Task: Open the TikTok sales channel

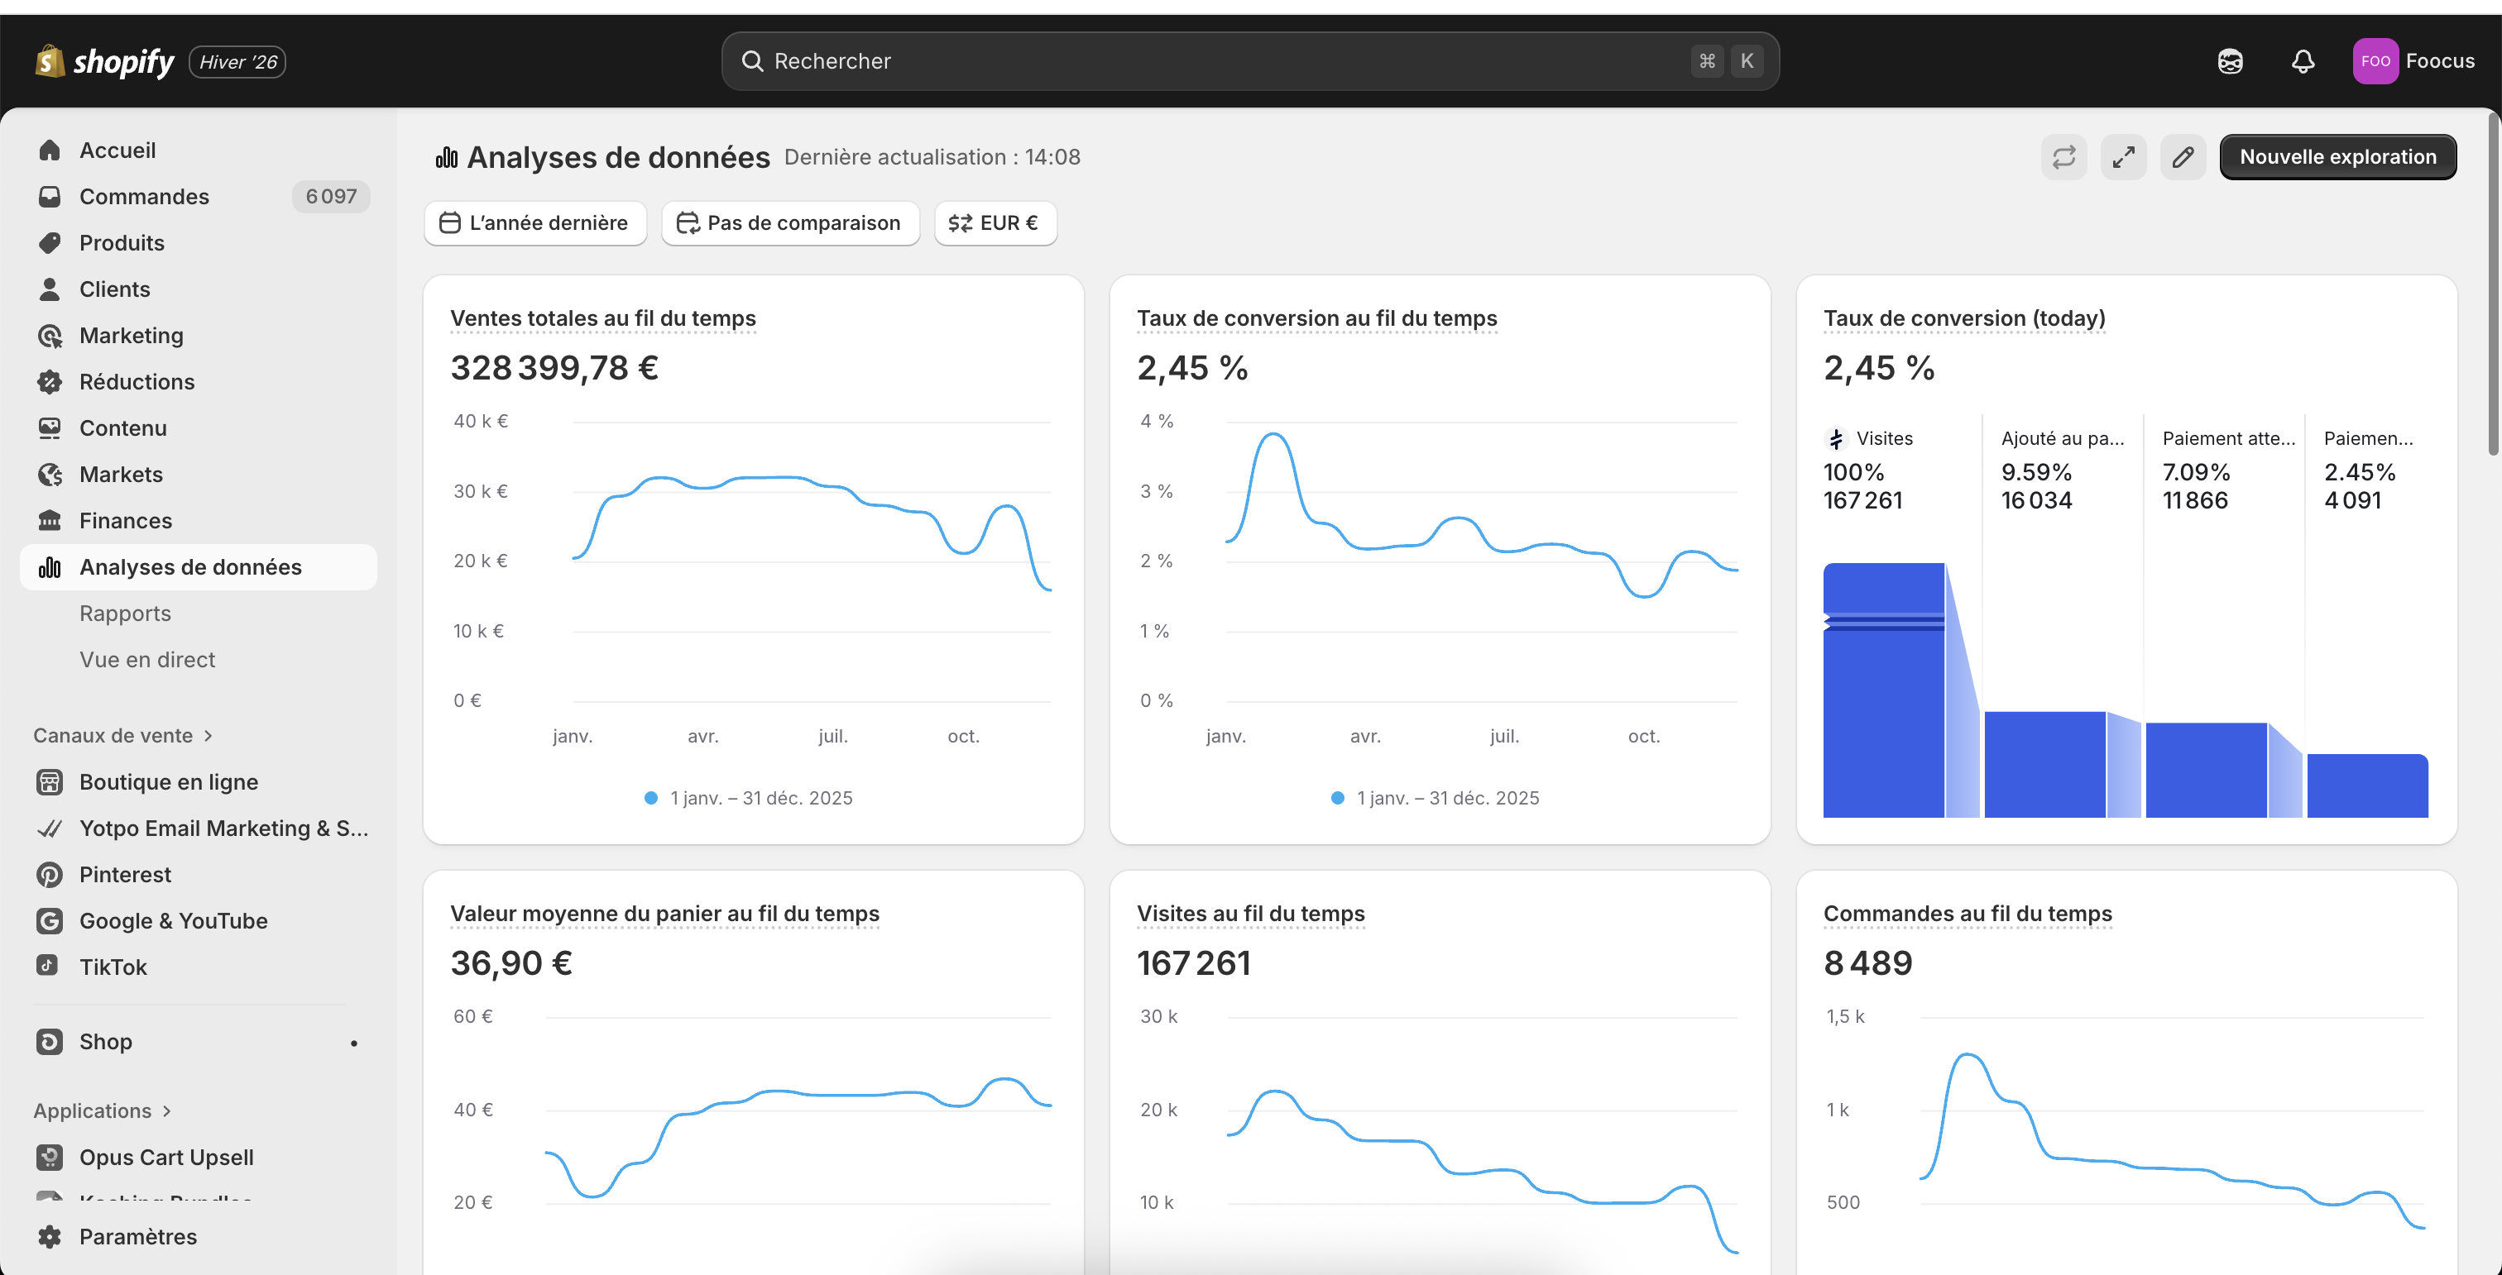Action: [x=113, y=967]
